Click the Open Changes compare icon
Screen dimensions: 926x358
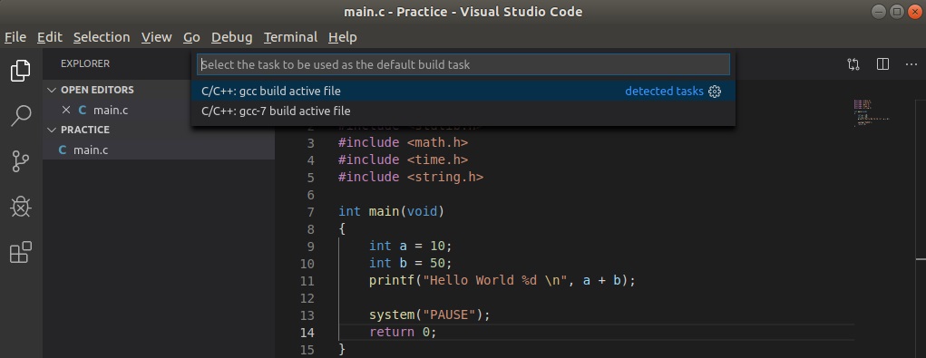[x=853, y=63]
